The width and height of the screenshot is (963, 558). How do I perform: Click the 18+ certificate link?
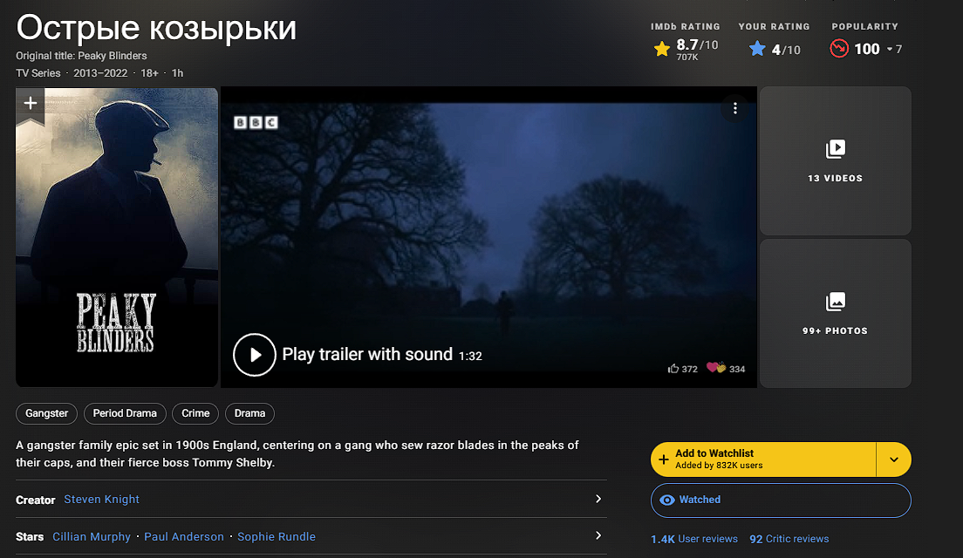pyautogui.click(x=149, y=73)
